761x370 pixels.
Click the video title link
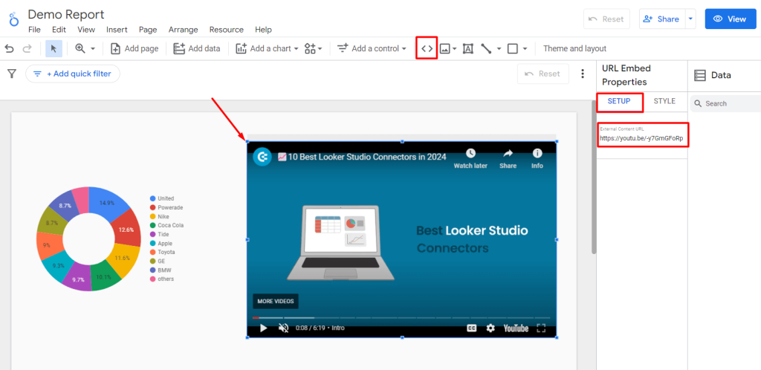(362, 157)
